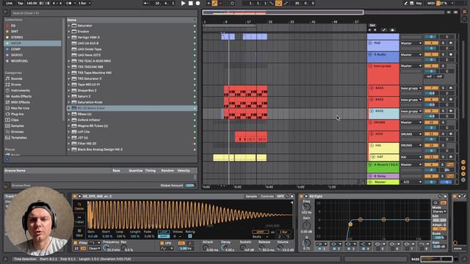Toggle EQ Eight band 1 activator
The image size is (470, 264).
[x=319, y=249]
